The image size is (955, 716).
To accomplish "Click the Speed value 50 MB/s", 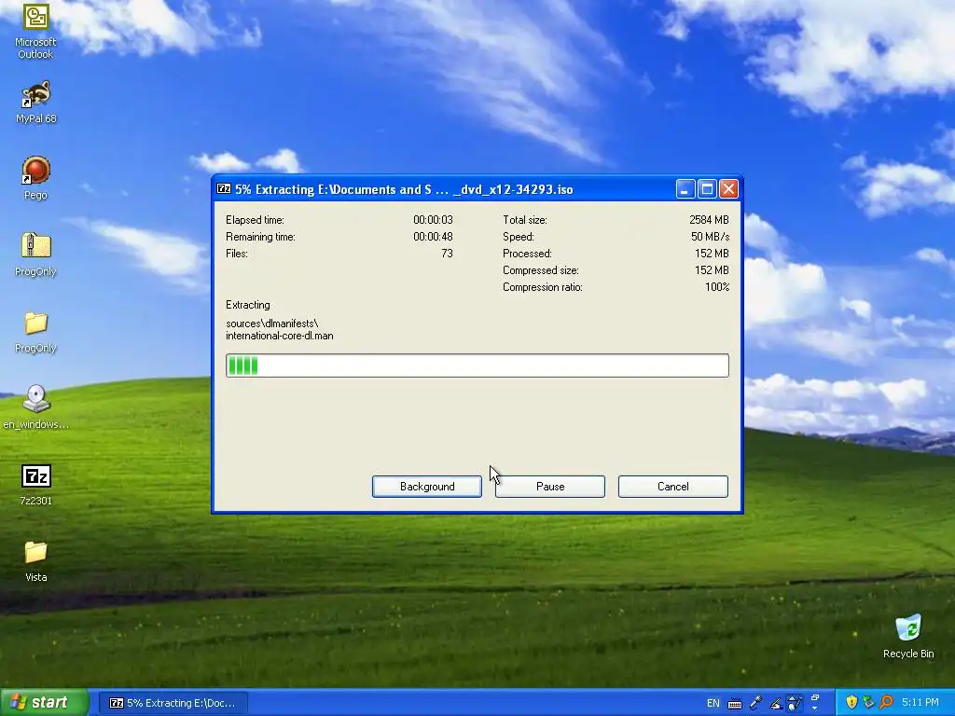I will pos(710,237).
